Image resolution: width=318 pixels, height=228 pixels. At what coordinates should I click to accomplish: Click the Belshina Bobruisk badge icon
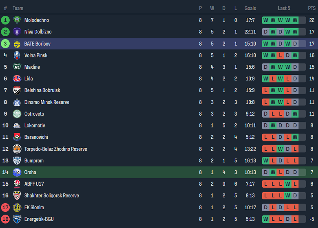[x=17, y=90]
